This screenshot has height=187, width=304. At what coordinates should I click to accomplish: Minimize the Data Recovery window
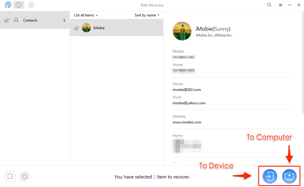tap(290, 5)
